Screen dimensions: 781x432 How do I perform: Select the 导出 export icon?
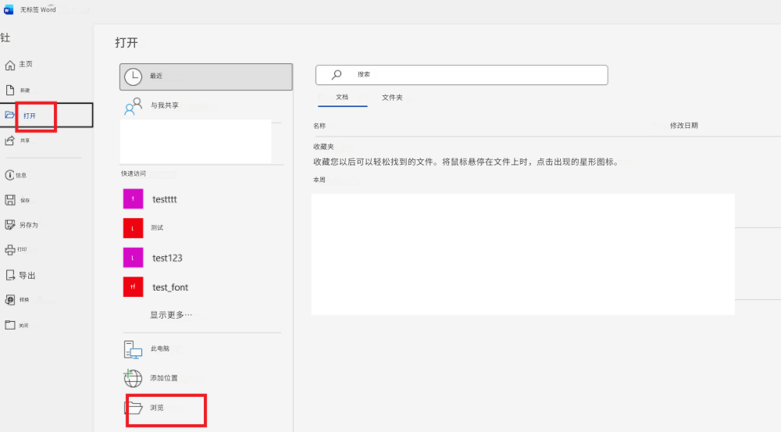point(10,275)
